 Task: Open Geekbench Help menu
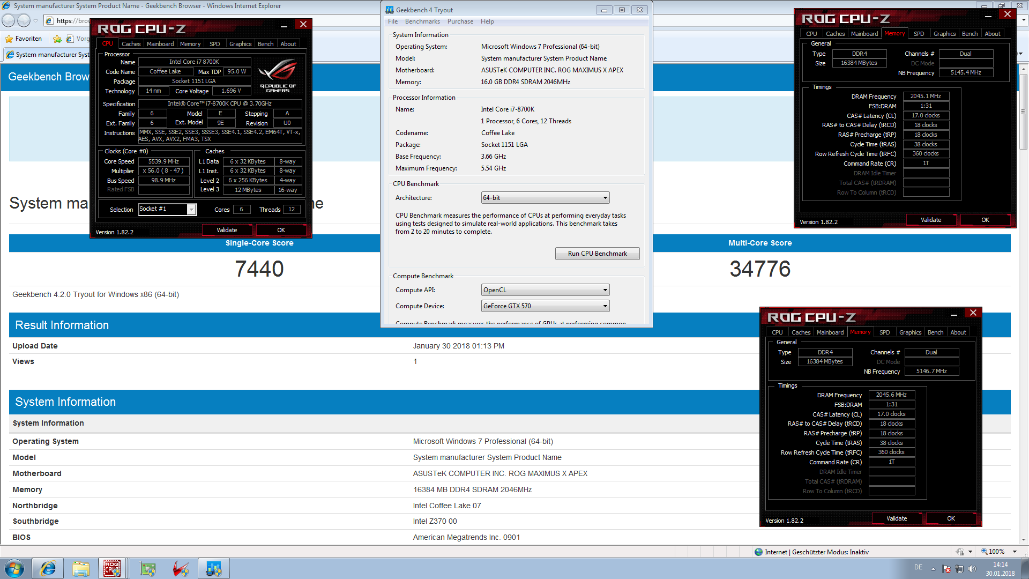(x=487, y=21)
